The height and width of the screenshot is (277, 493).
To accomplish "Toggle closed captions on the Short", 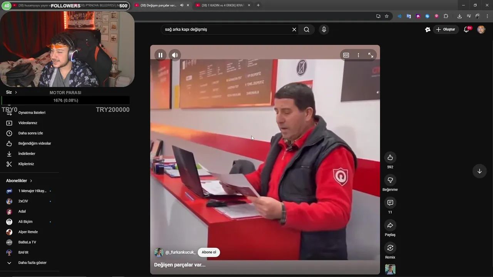I will (x=346, y=55).
